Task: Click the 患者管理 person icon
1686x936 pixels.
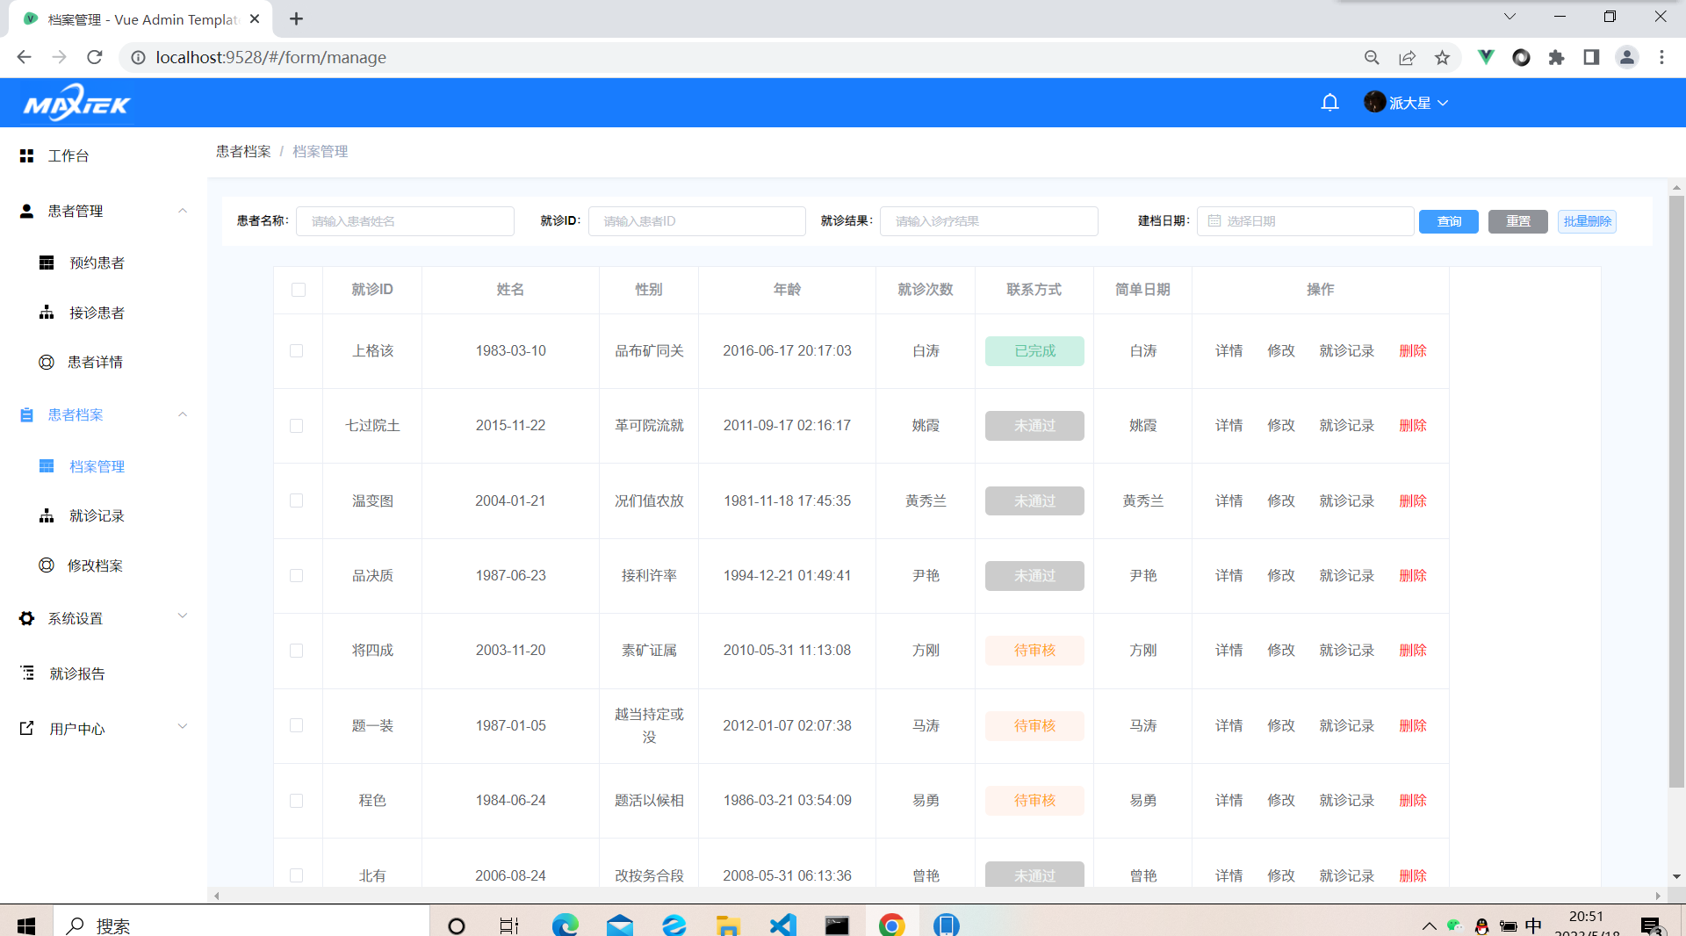Action: point(26,211)
